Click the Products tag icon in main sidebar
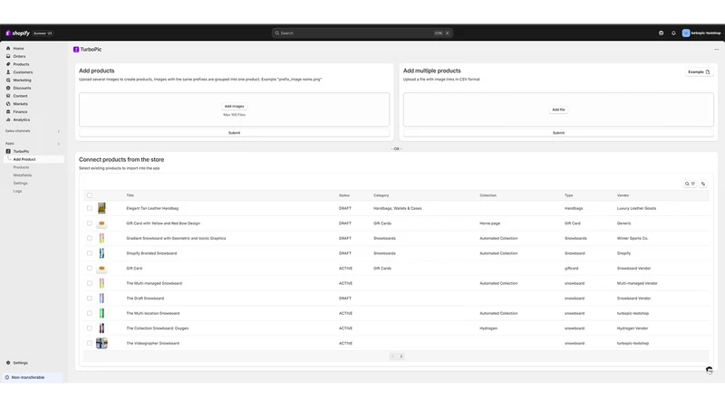Screen dimensions: 725x407 pyautogui.click(x=8, y=64)
